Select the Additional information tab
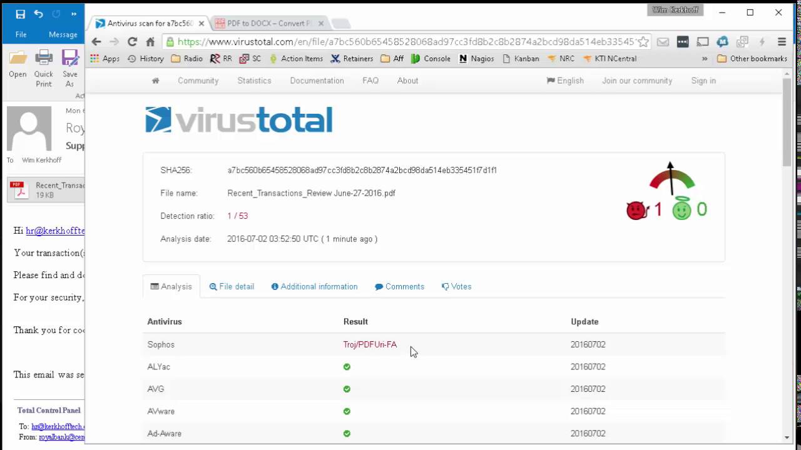 (314, 286)
